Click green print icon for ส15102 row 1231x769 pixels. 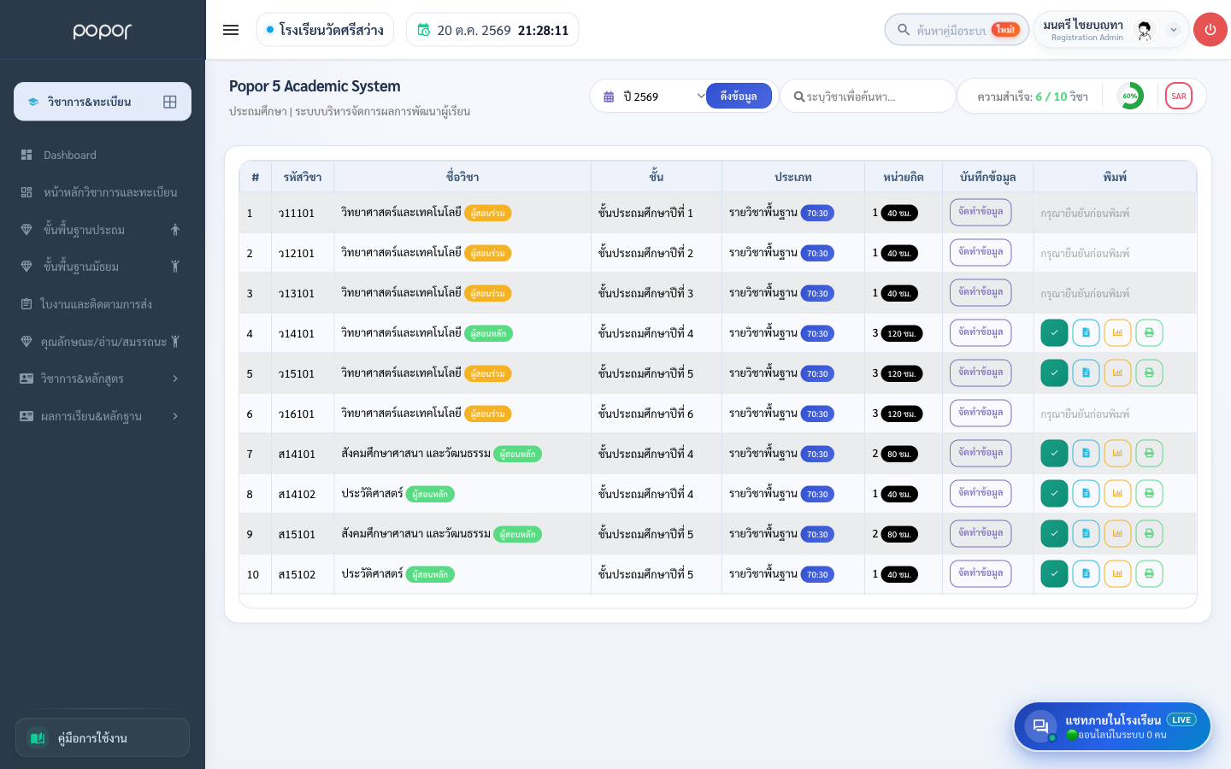point(1149,574)
